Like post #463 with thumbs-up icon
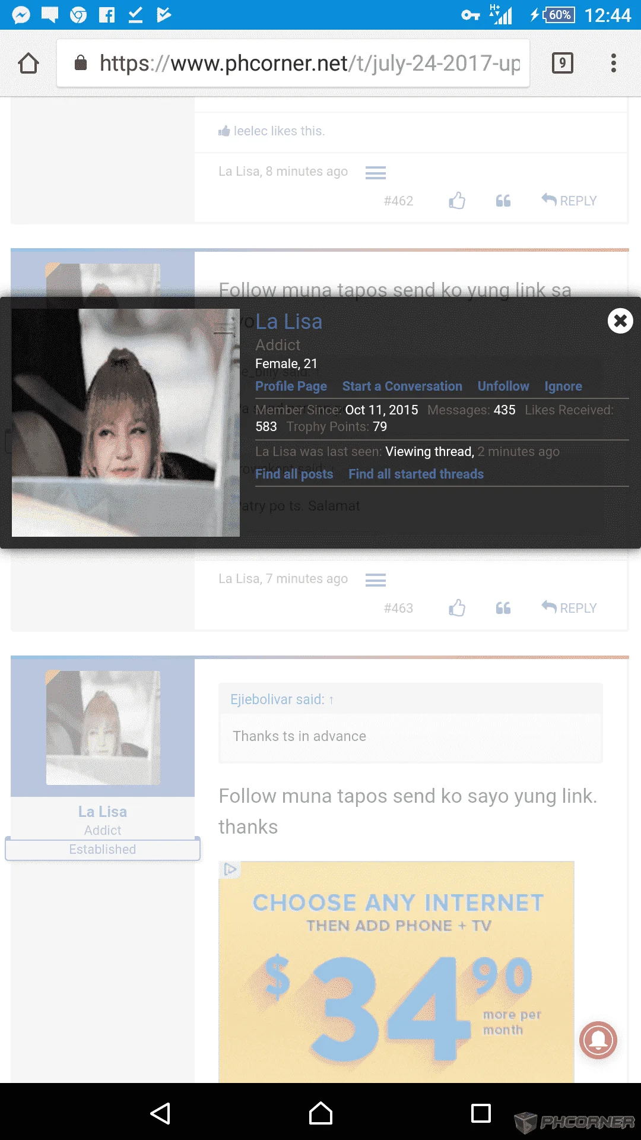Screen dimensions: 641x1140 457,608
